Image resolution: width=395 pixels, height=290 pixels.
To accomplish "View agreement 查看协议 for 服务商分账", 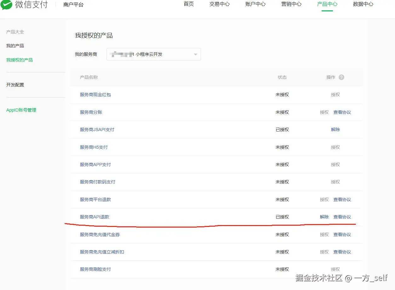I will (342, 112).
